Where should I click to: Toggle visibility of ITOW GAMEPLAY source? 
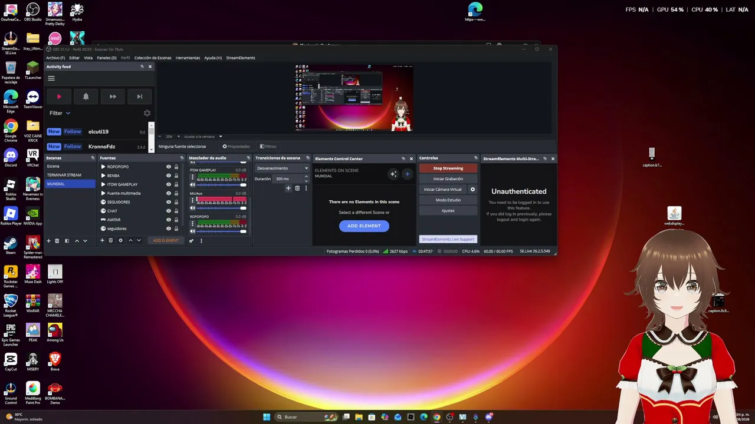click(x=169, y=184)
